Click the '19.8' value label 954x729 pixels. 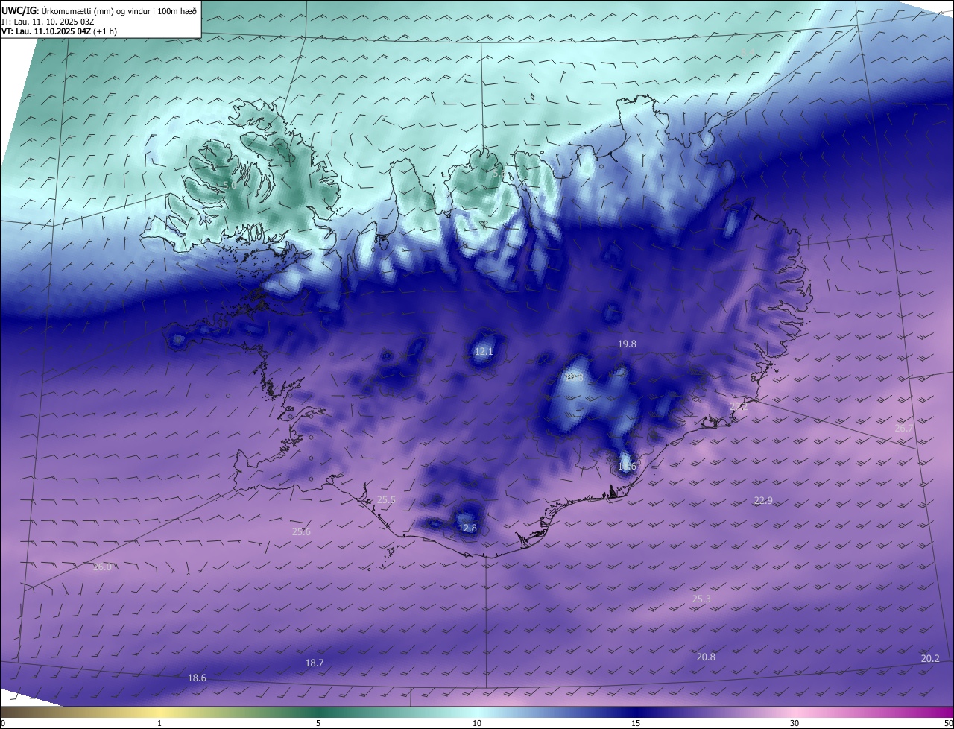point(628,344)
